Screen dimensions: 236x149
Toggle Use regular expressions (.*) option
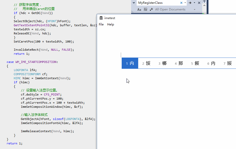pos(151,9)
